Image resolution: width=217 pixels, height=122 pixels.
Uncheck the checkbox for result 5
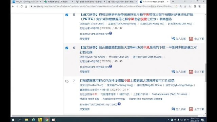pos(67,15)
